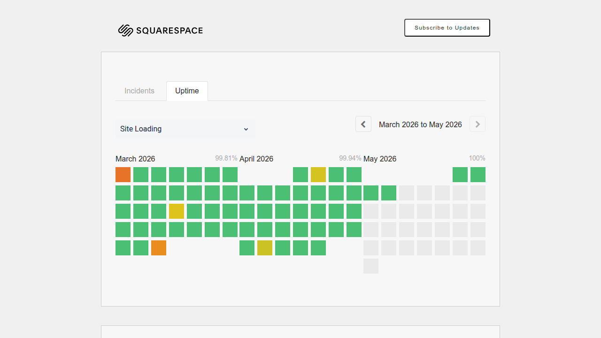This screenshot has height=338, width=601.
Task: Click the orange last day square of March 2026
Action: (x=159, y=248)
